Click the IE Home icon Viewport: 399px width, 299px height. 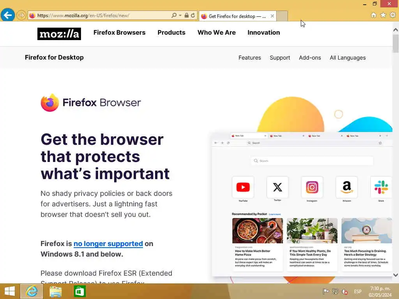[x=374, y=15]
